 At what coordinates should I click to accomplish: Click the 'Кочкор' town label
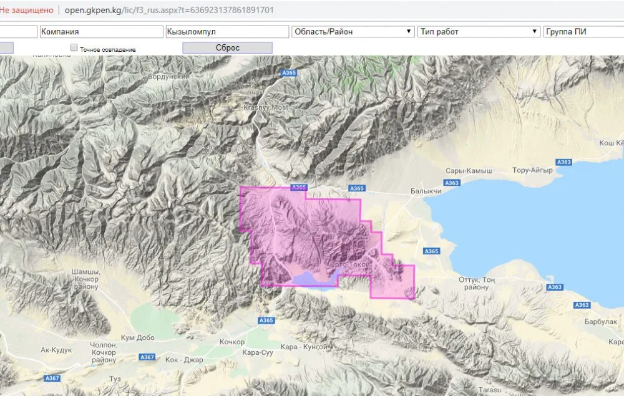coord(232,342)
